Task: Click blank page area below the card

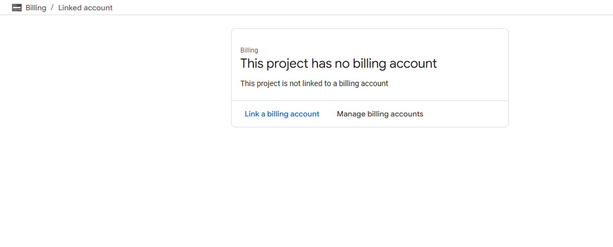Action: coord(369,184)
